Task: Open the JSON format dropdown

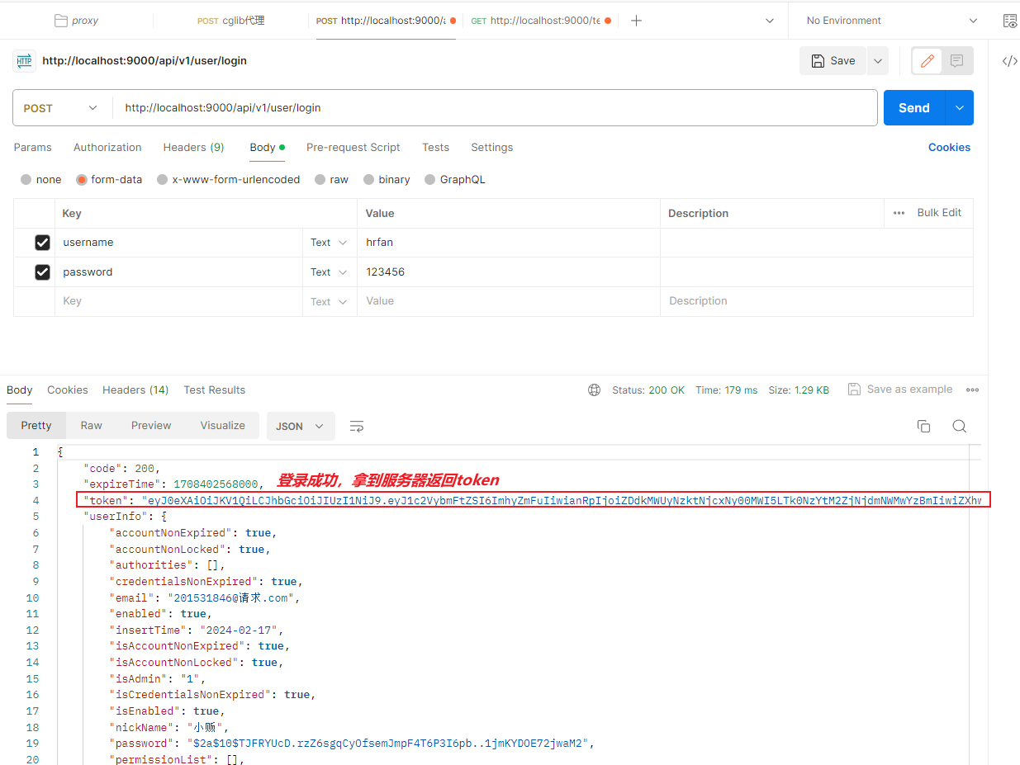Action: tap(301, 426)
